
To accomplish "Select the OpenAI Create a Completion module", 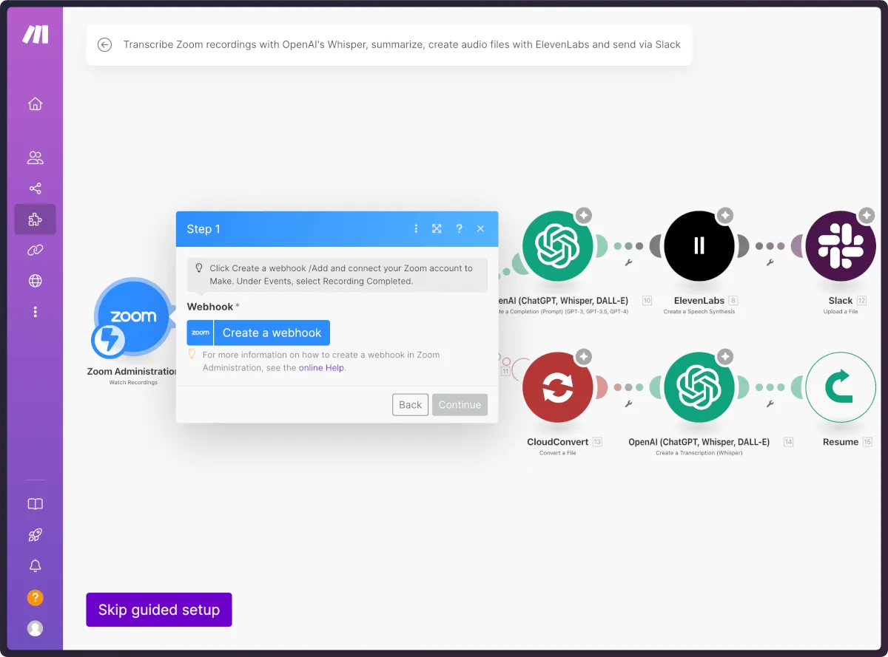I will pyautogui.click(x=558, y=246).
